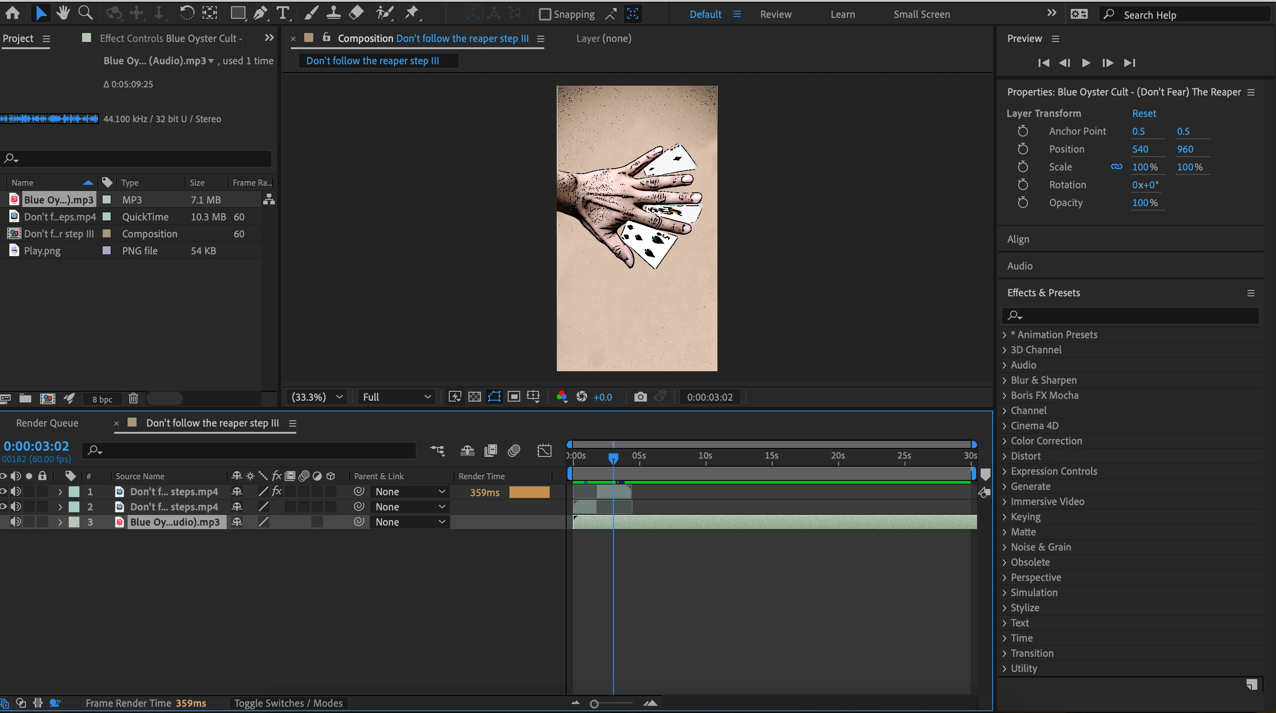Click the trash delete icon in Project panel
Screen dimensions: 1276x713
[133, 398]
